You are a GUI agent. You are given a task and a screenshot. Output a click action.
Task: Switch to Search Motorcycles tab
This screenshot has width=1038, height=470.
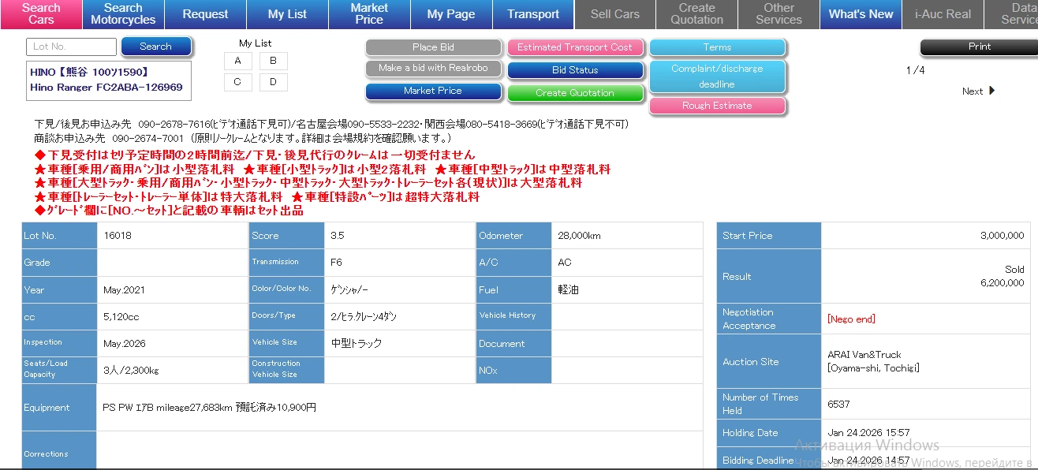[123, 13]
